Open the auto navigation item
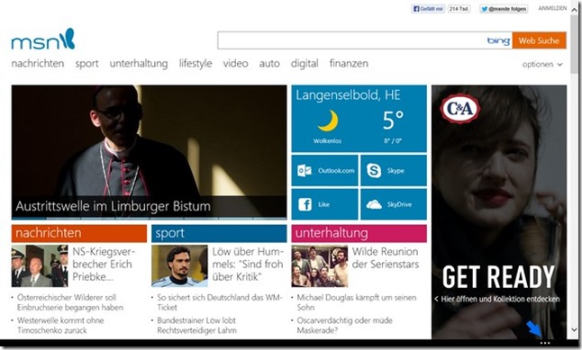Viewport: 582px width, 350px height. point(269,64)
